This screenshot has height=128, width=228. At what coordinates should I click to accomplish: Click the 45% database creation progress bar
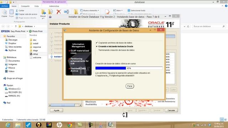pyautogui.click(x=129, y=68)
